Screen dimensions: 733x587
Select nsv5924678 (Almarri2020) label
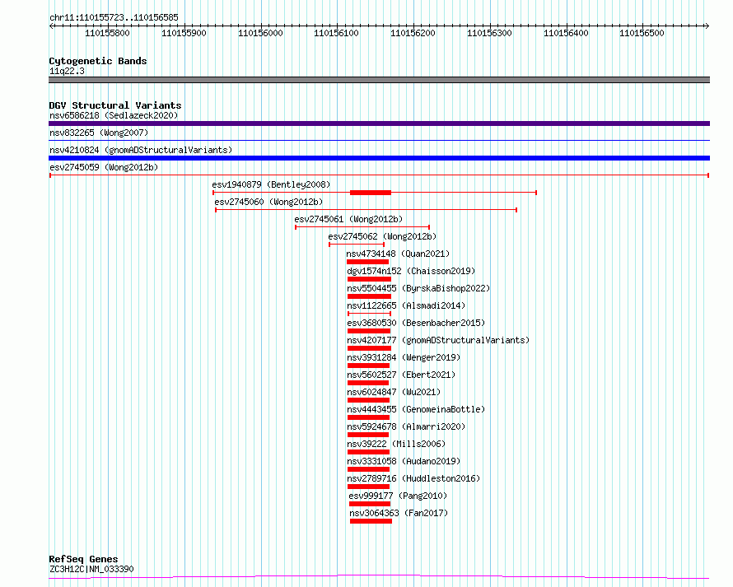406,426
